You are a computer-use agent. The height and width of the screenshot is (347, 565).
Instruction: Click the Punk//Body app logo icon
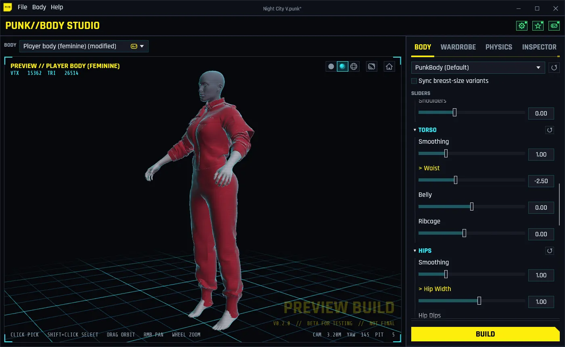8,7
